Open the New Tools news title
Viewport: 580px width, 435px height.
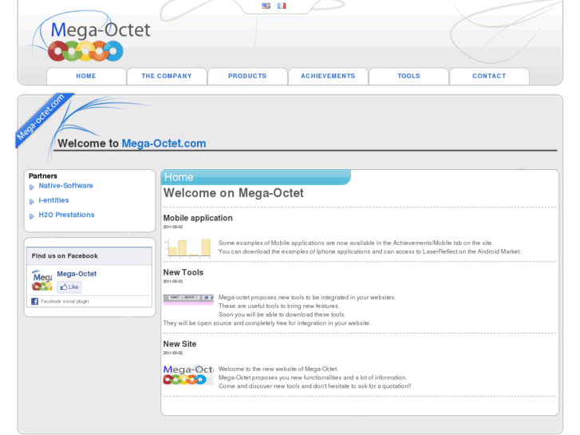(x=183, y=272)
